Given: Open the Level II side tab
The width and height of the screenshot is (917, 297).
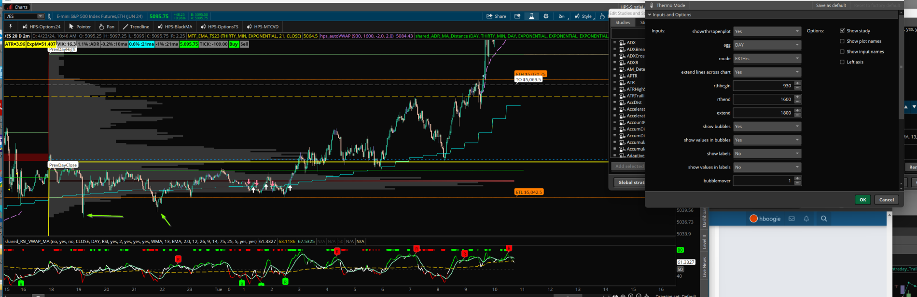Looking at the screenshot, I should coord(704,242).
